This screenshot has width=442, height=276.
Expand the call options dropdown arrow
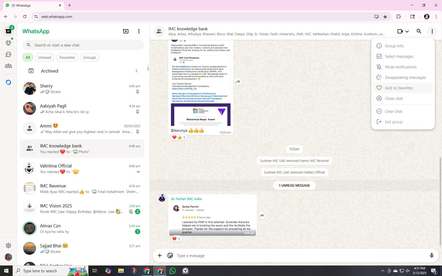(407, 31)
